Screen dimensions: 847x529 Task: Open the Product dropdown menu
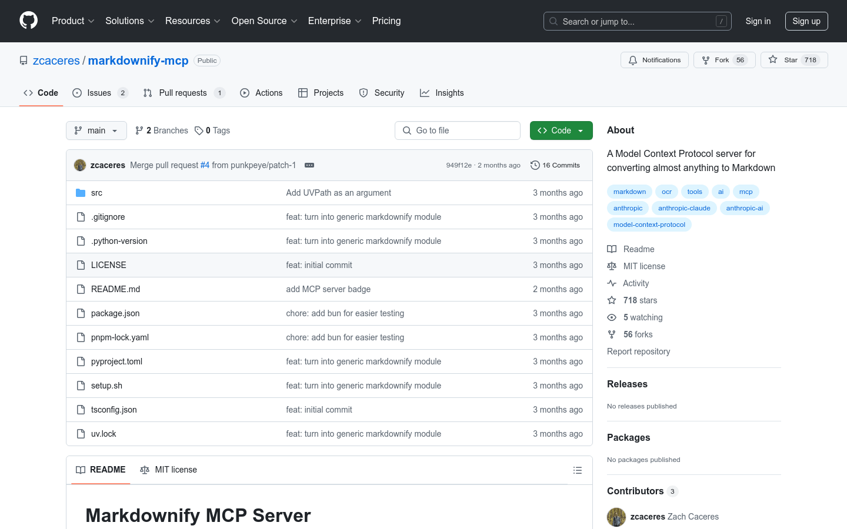click(x=73, y=21)
